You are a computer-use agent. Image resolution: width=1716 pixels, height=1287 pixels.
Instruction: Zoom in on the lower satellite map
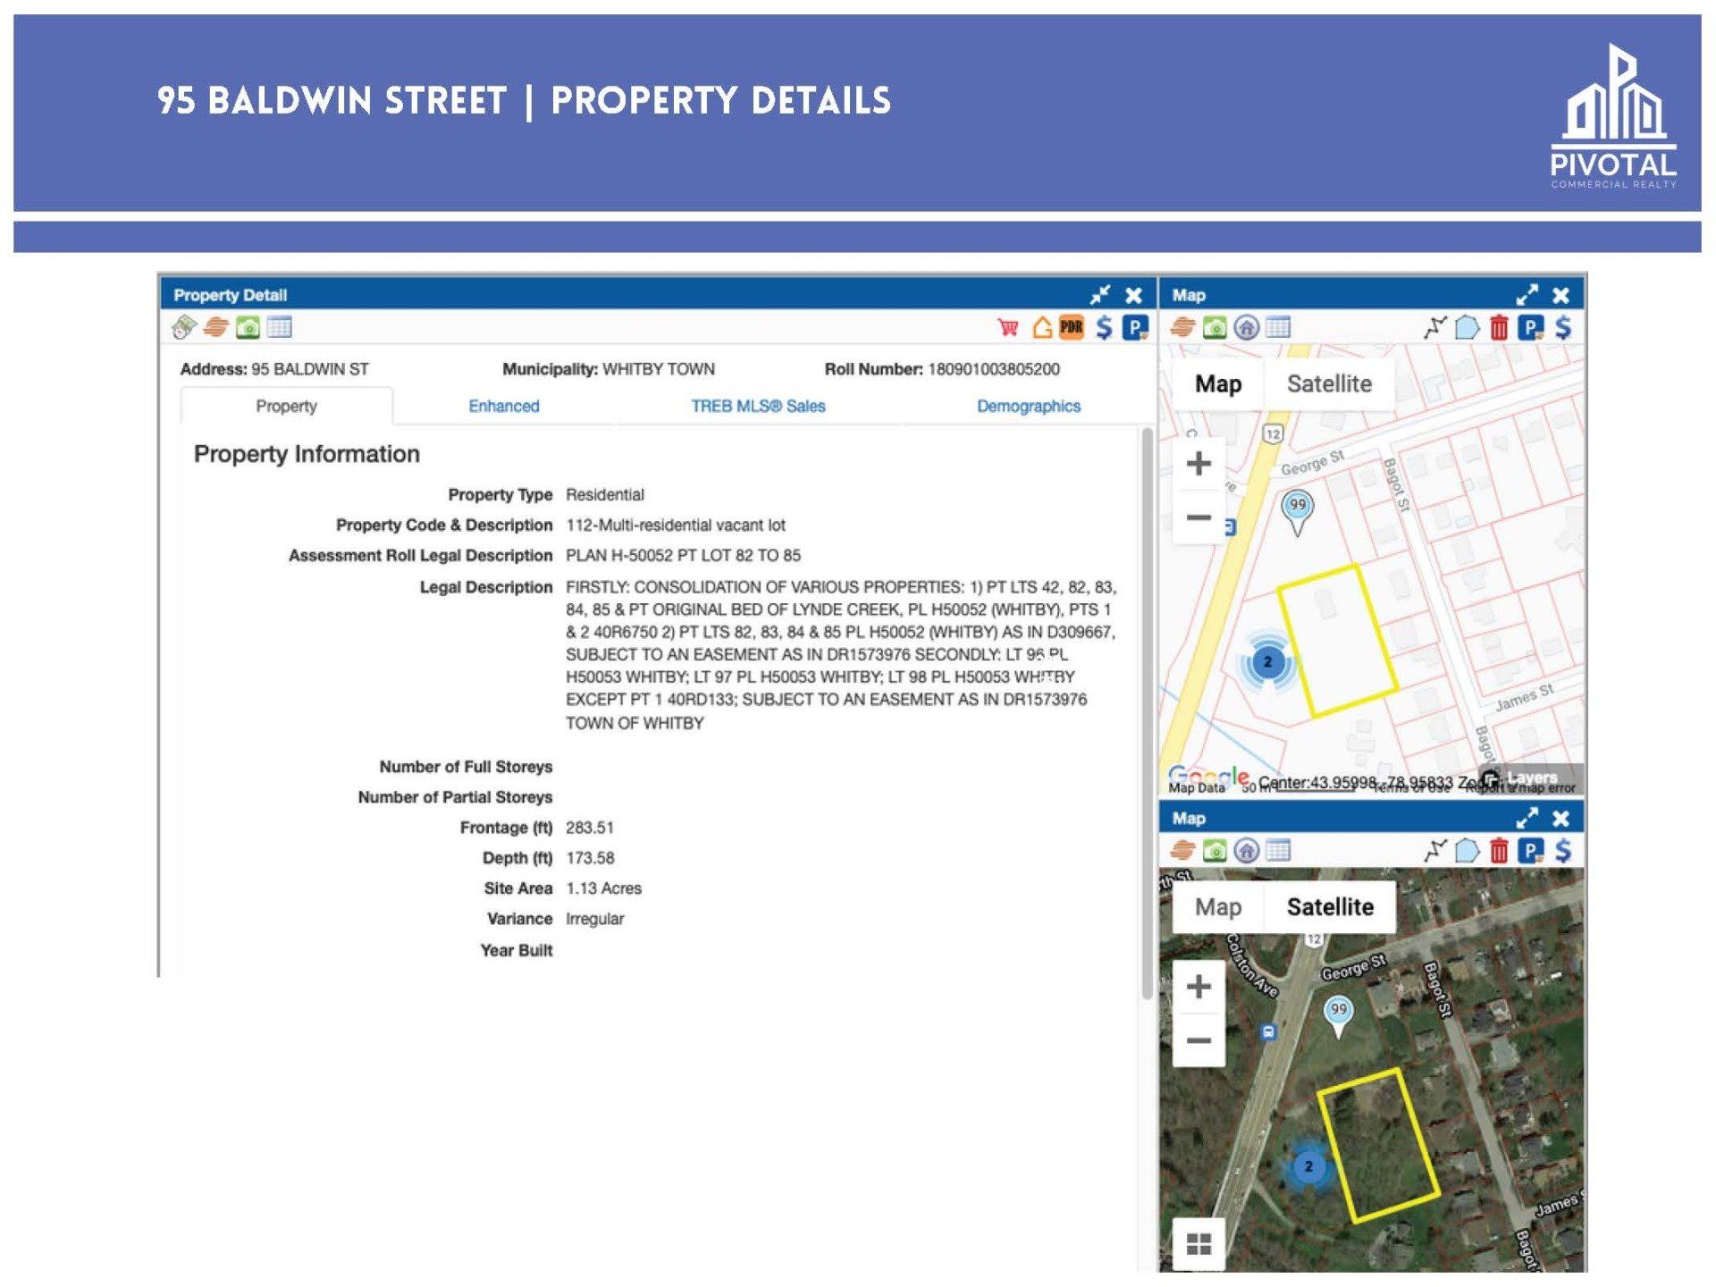(x=1199, y=987)
